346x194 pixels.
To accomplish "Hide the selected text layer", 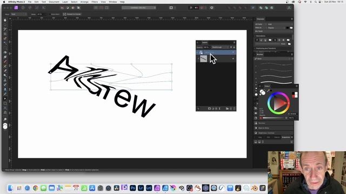I will click(233, 52).
